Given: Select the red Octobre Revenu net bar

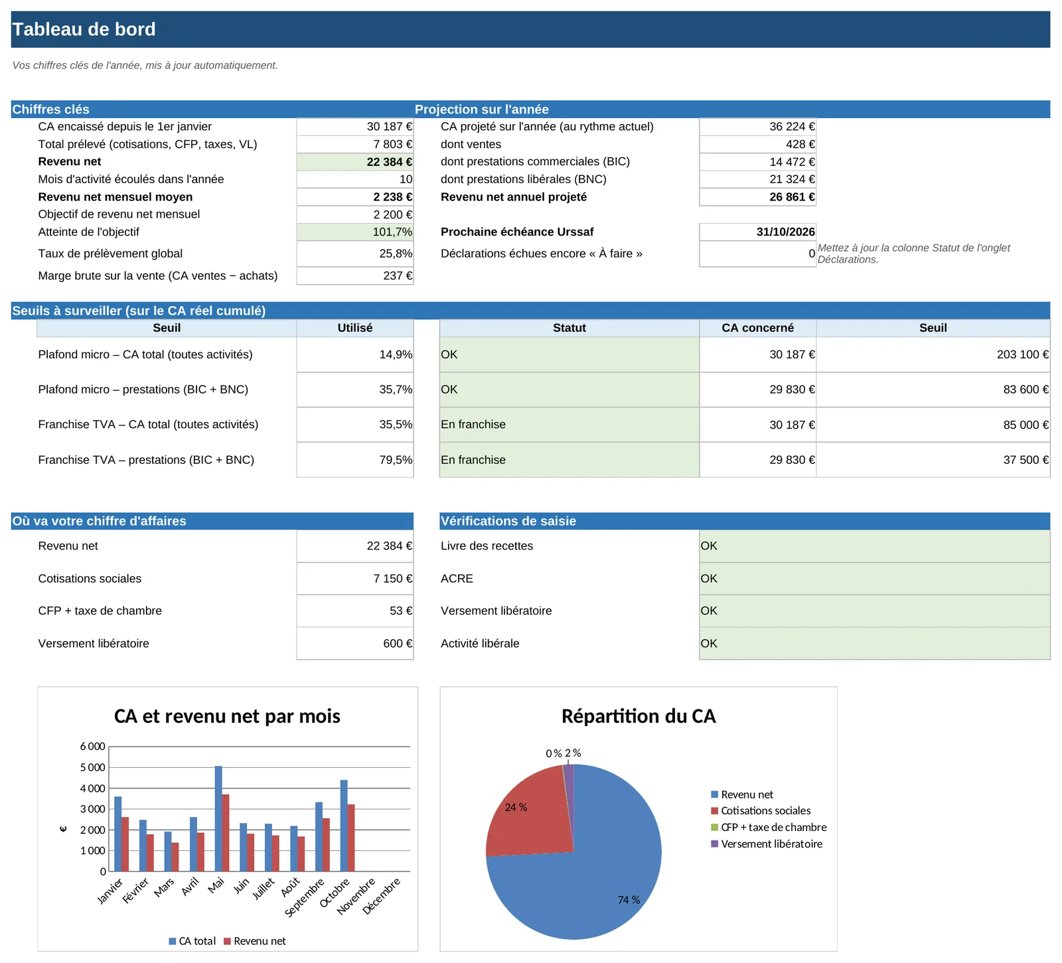Looking at the screenshot, I should (351, 838).
